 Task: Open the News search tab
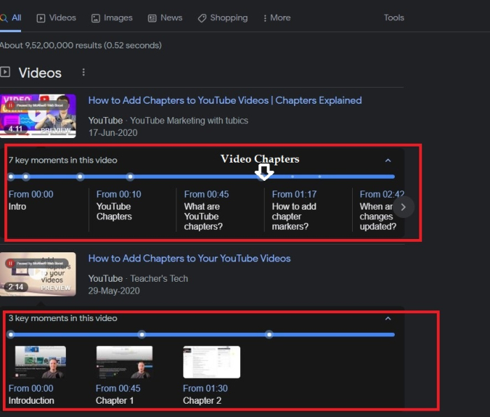tap(165, 18)
